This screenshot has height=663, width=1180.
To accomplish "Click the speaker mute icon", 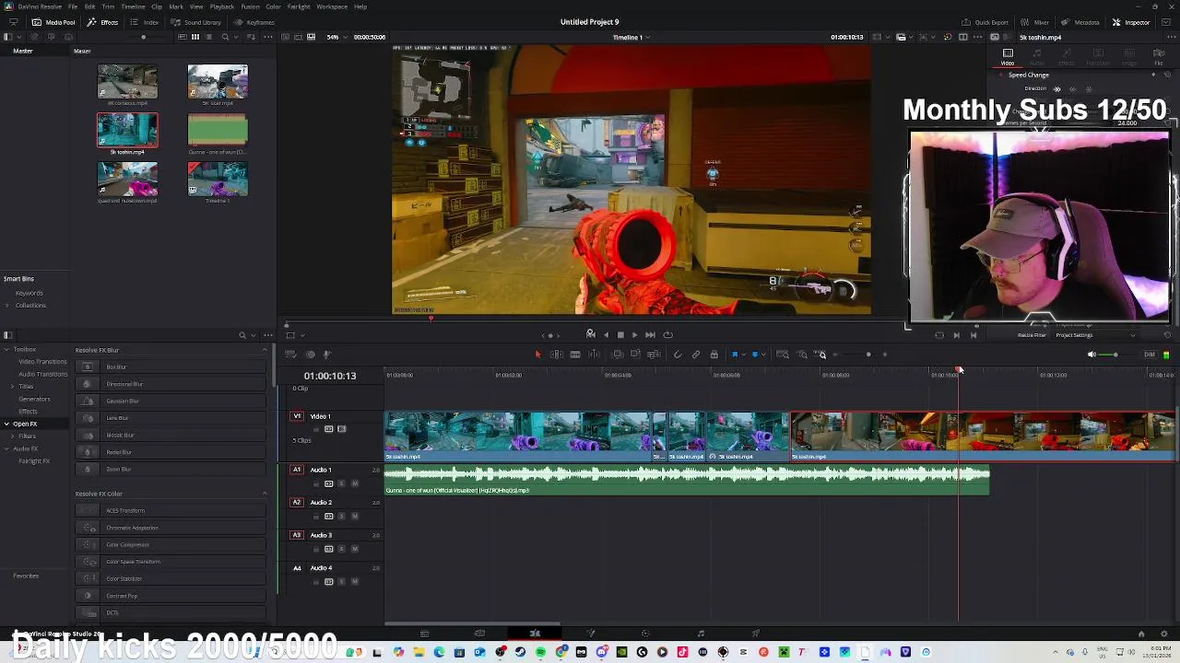I will coord(1091,355).
